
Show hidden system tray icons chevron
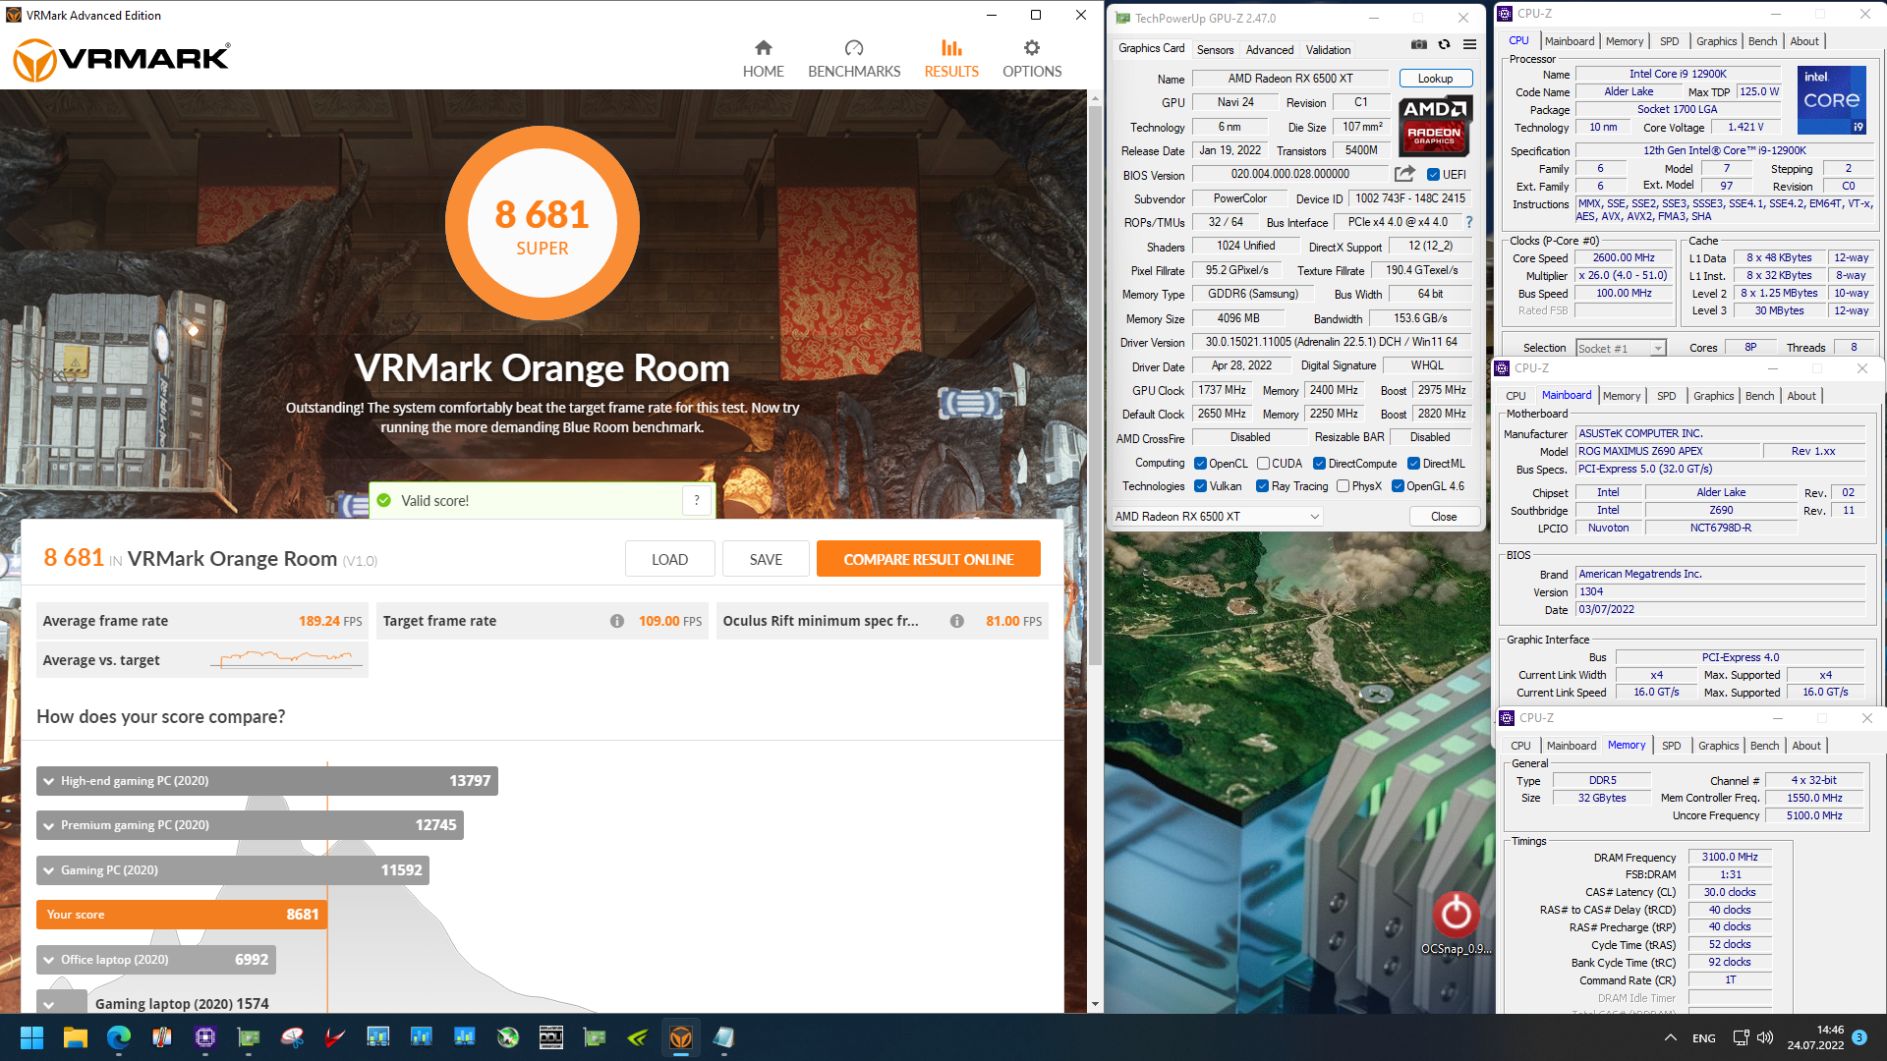pyautogui.click(x=1670, y=1037)
